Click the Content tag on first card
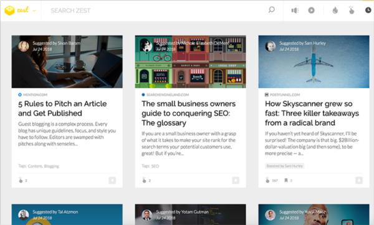The width and height of the screenshot is (374, 225). pos(35,166)
